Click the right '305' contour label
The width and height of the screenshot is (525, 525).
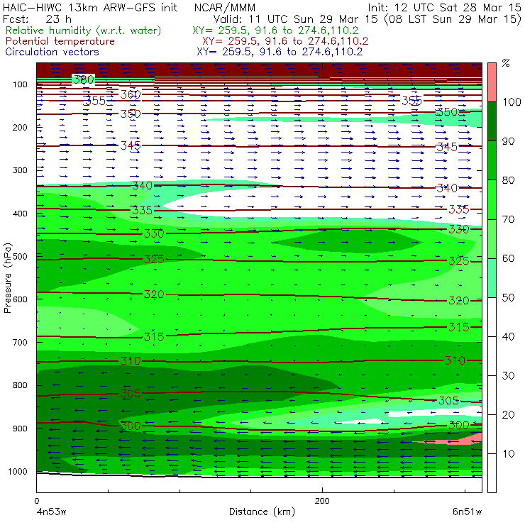point(448,400)
